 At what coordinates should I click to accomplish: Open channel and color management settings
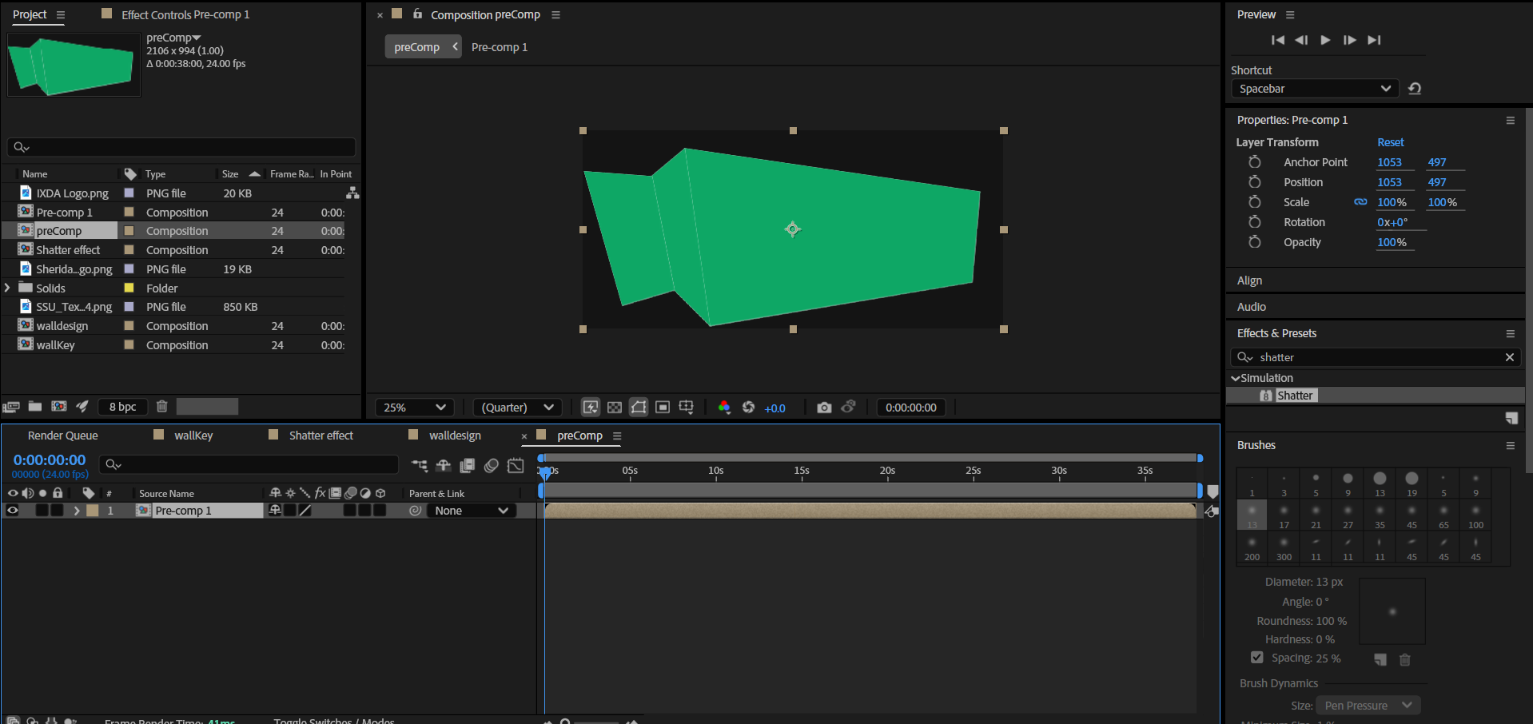click(x=724, y=408)
